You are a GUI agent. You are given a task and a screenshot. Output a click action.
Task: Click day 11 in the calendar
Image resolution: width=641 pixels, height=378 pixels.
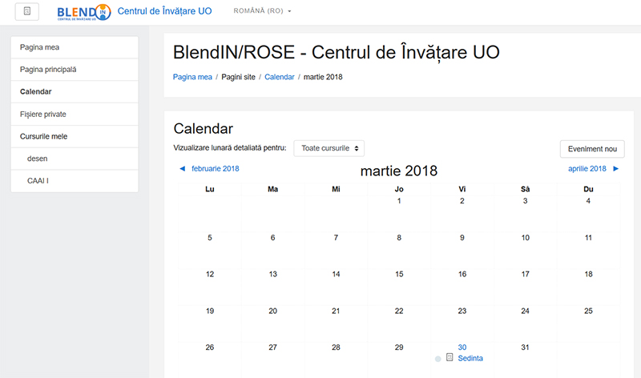tap(588, 238)
